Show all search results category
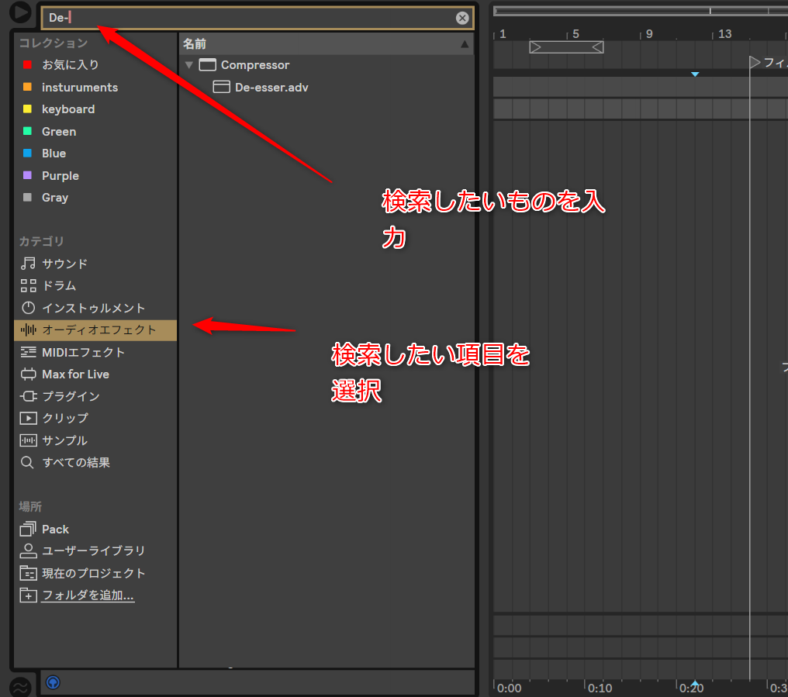 coord(75,462)
